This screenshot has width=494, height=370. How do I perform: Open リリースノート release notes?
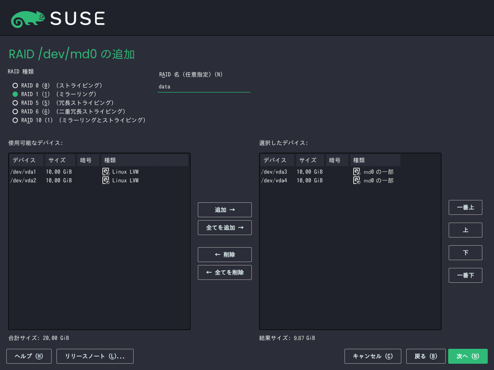click(95, 356)
